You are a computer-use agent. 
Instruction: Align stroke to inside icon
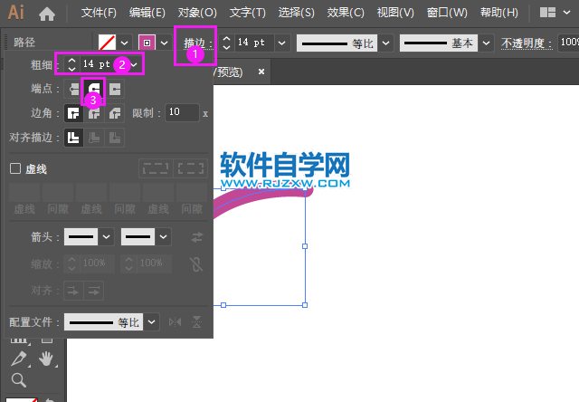[94, 138]
